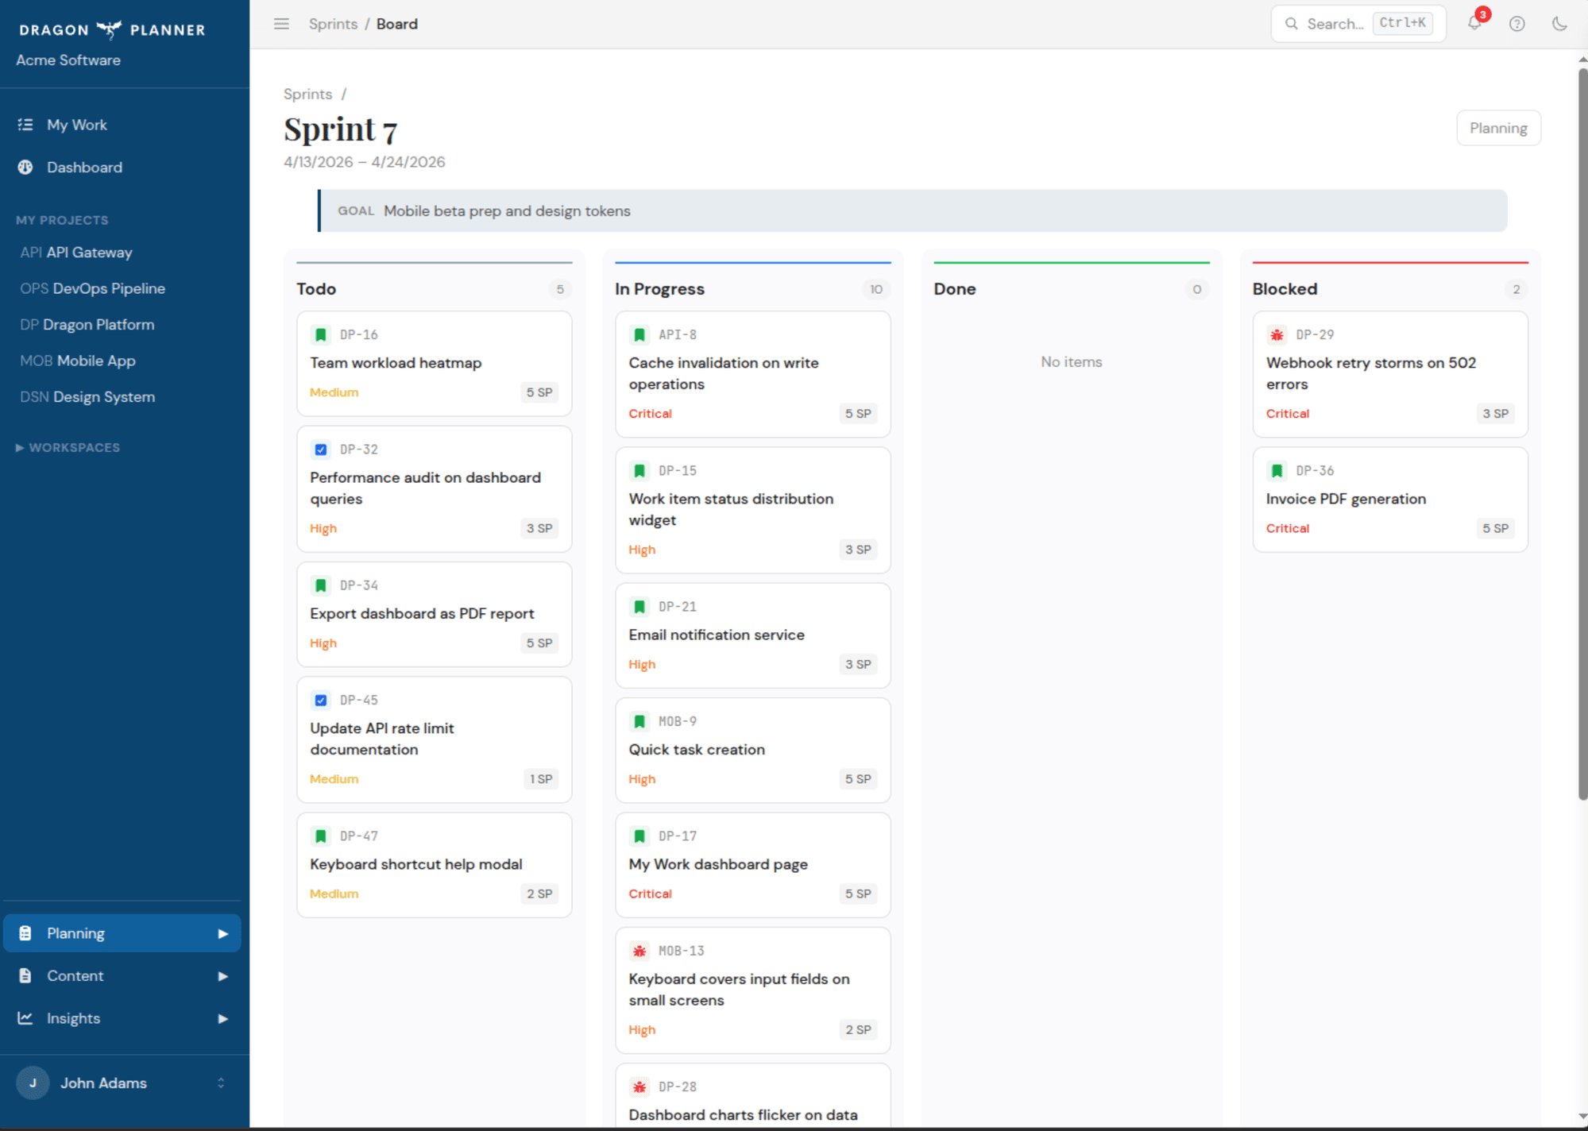Open the John Adams account switcher
Image resolution: width=1588 pixels, height=1131 pixels.
[124, 1083]
